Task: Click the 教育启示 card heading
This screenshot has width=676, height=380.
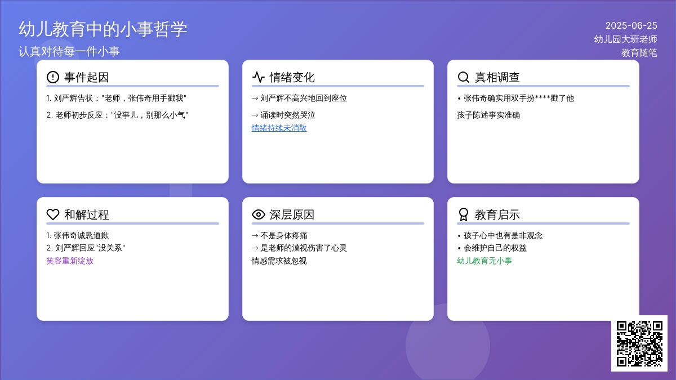Action: 497,214
